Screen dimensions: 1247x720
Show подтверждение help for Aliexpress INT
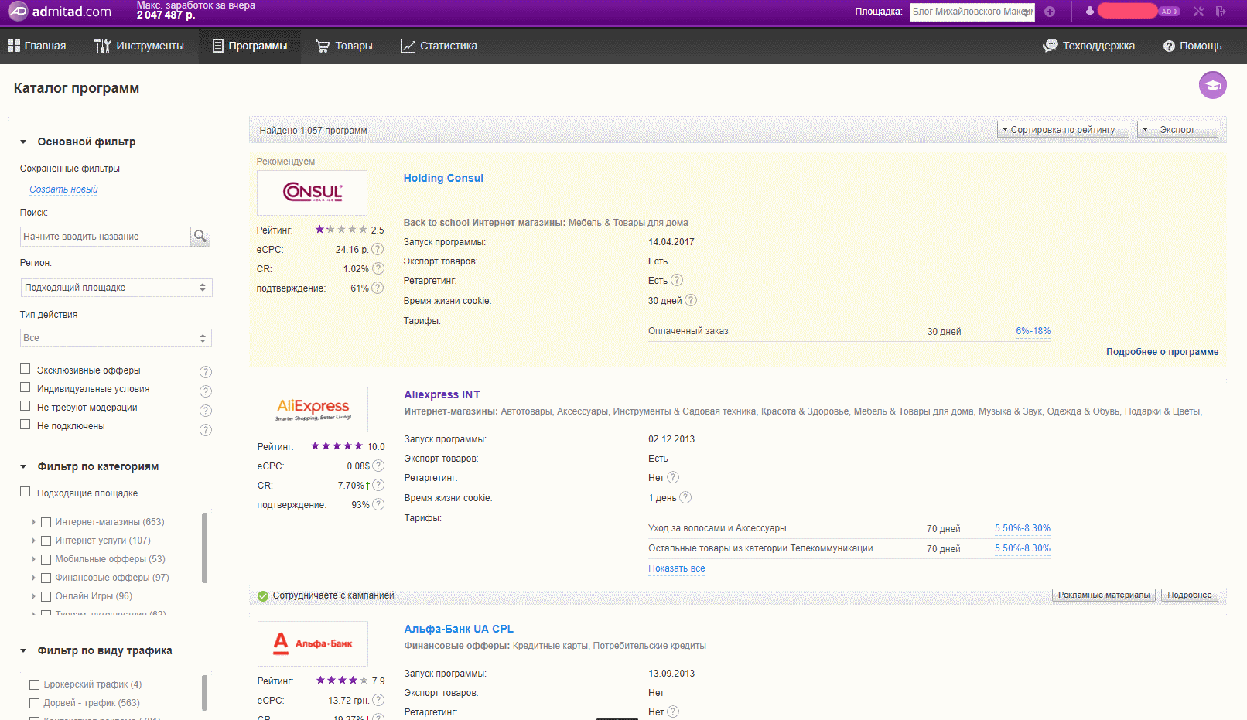(x=378, y=504)
